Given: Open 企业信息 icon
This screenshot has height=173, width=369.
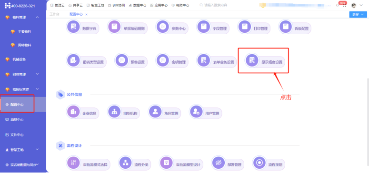Looking at the screenshot, I should (73, 111).
